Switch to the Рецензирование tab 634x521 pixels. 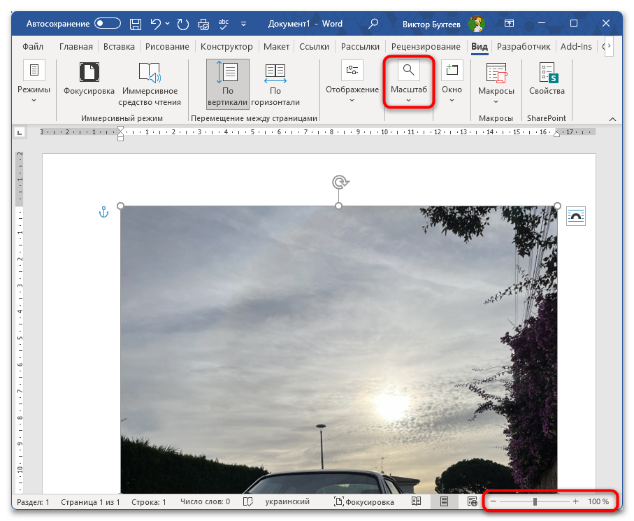click(x=425, y=47)
